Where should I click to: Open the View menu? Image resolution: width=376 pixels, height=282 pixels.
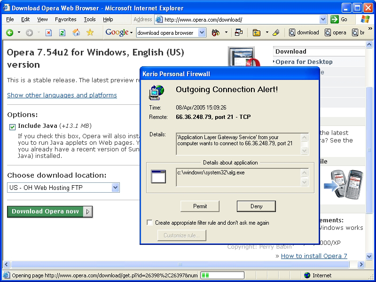coord(42,19)
